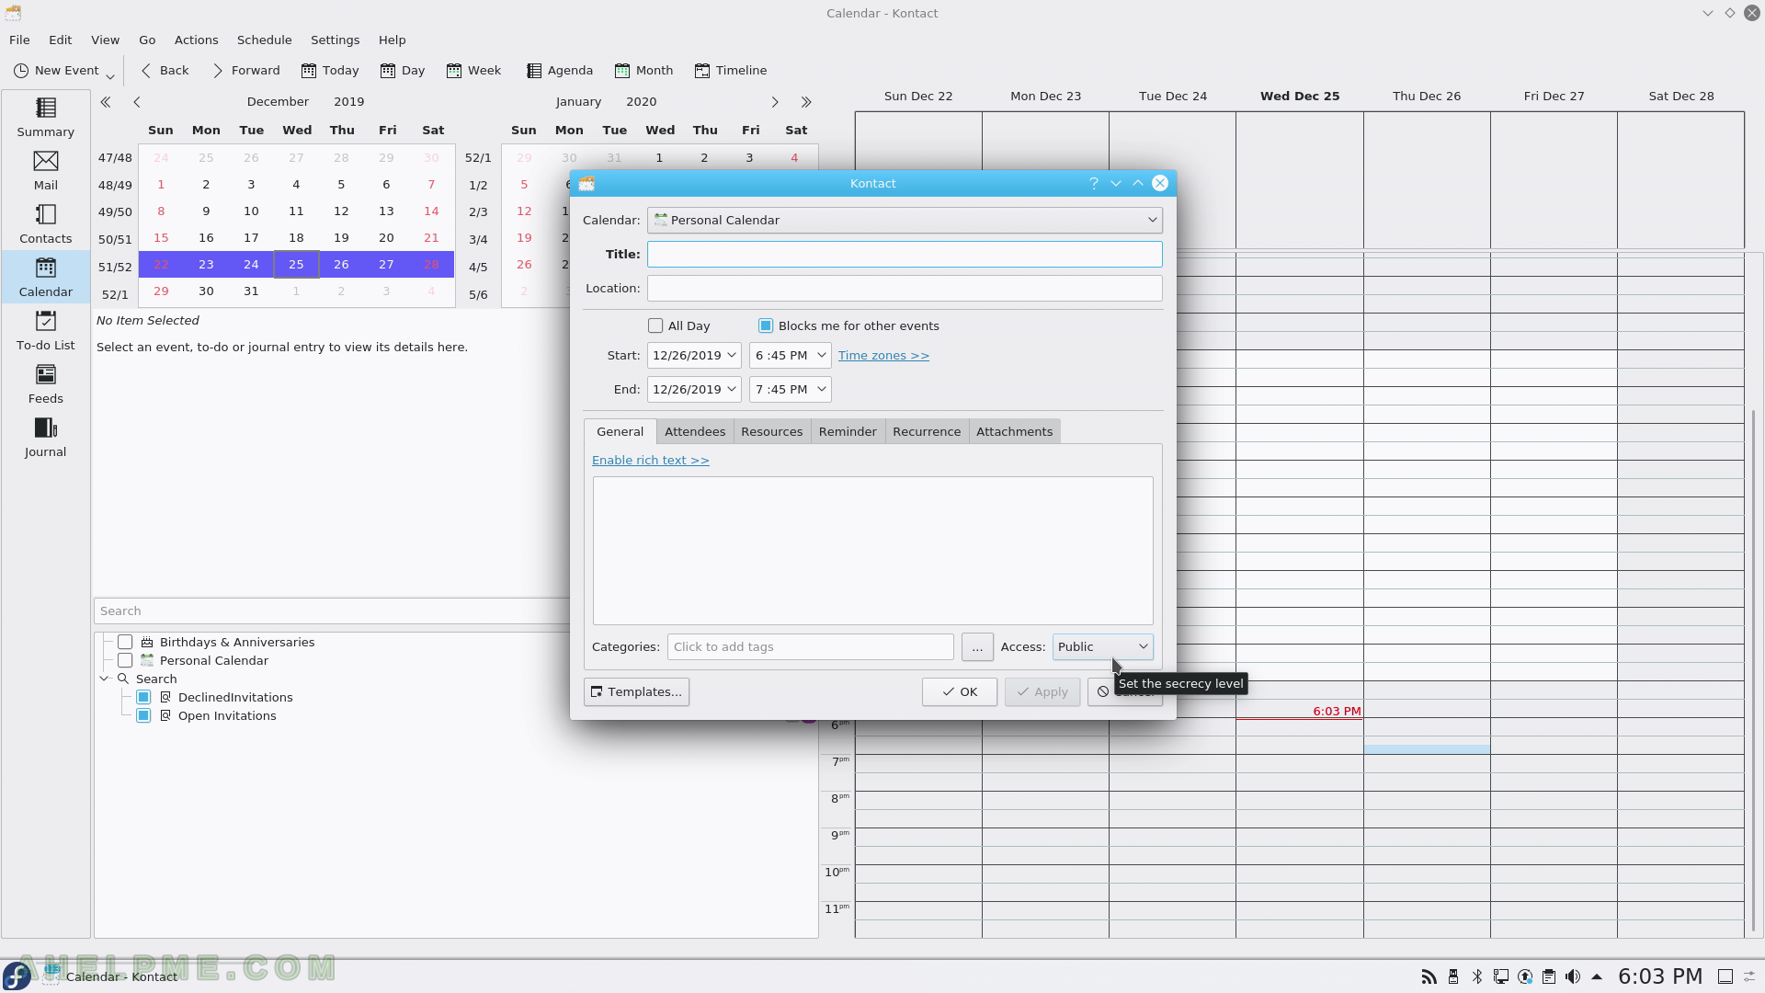This screenshot has width=1765, height=993.
Task: Click the dialog help question-mark icon
Action: [x=1093, y=183]
